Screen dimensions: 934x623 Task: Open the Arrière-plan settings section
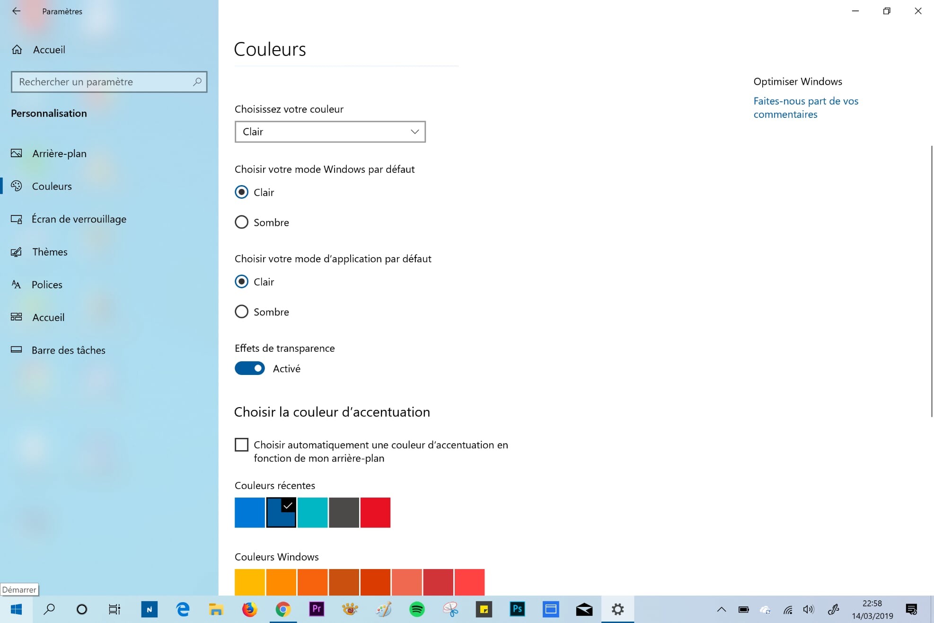click(x=59, y=153)
